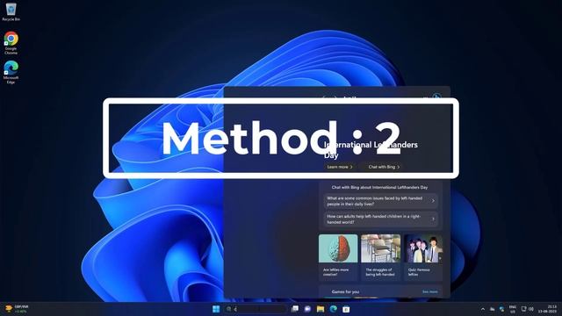Show hidden system tray icons
Image resolution: width=562 pixels, height=316 pixels.
tap(483, 309)
